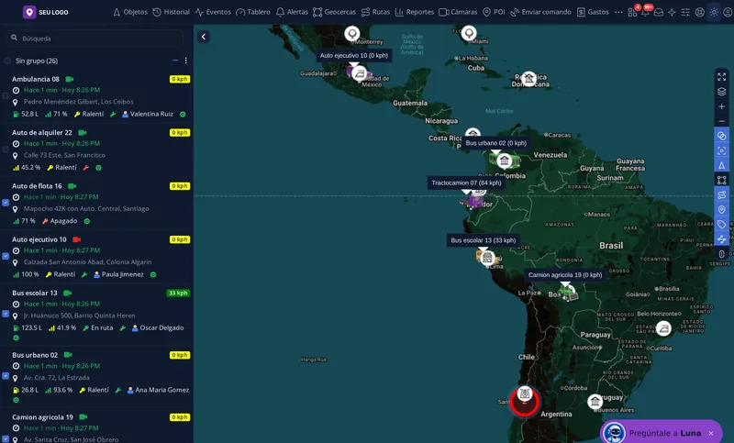Screen dimensions: 734x443
Task: Select the Auto de flota 16 vehicle name
Action: [37, 186]
